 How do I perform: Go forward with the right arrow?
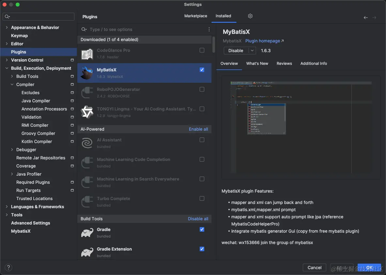[374, 18]
